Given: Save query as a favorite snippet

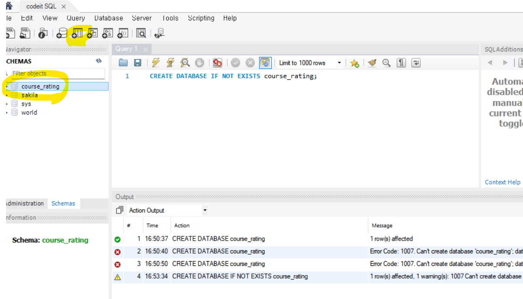Looking at the screenshot, I should point(355,64).
